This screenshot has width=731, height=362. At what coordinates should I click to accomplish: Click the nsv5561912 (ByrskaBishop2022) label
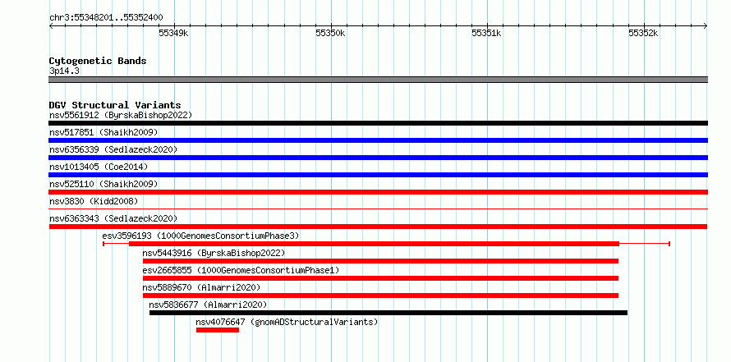(120, 115)
